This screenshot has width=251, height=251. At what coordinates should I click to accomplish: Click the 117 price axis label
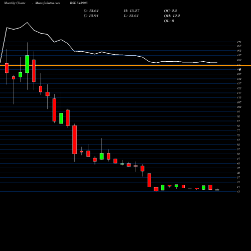click(239, 93)
